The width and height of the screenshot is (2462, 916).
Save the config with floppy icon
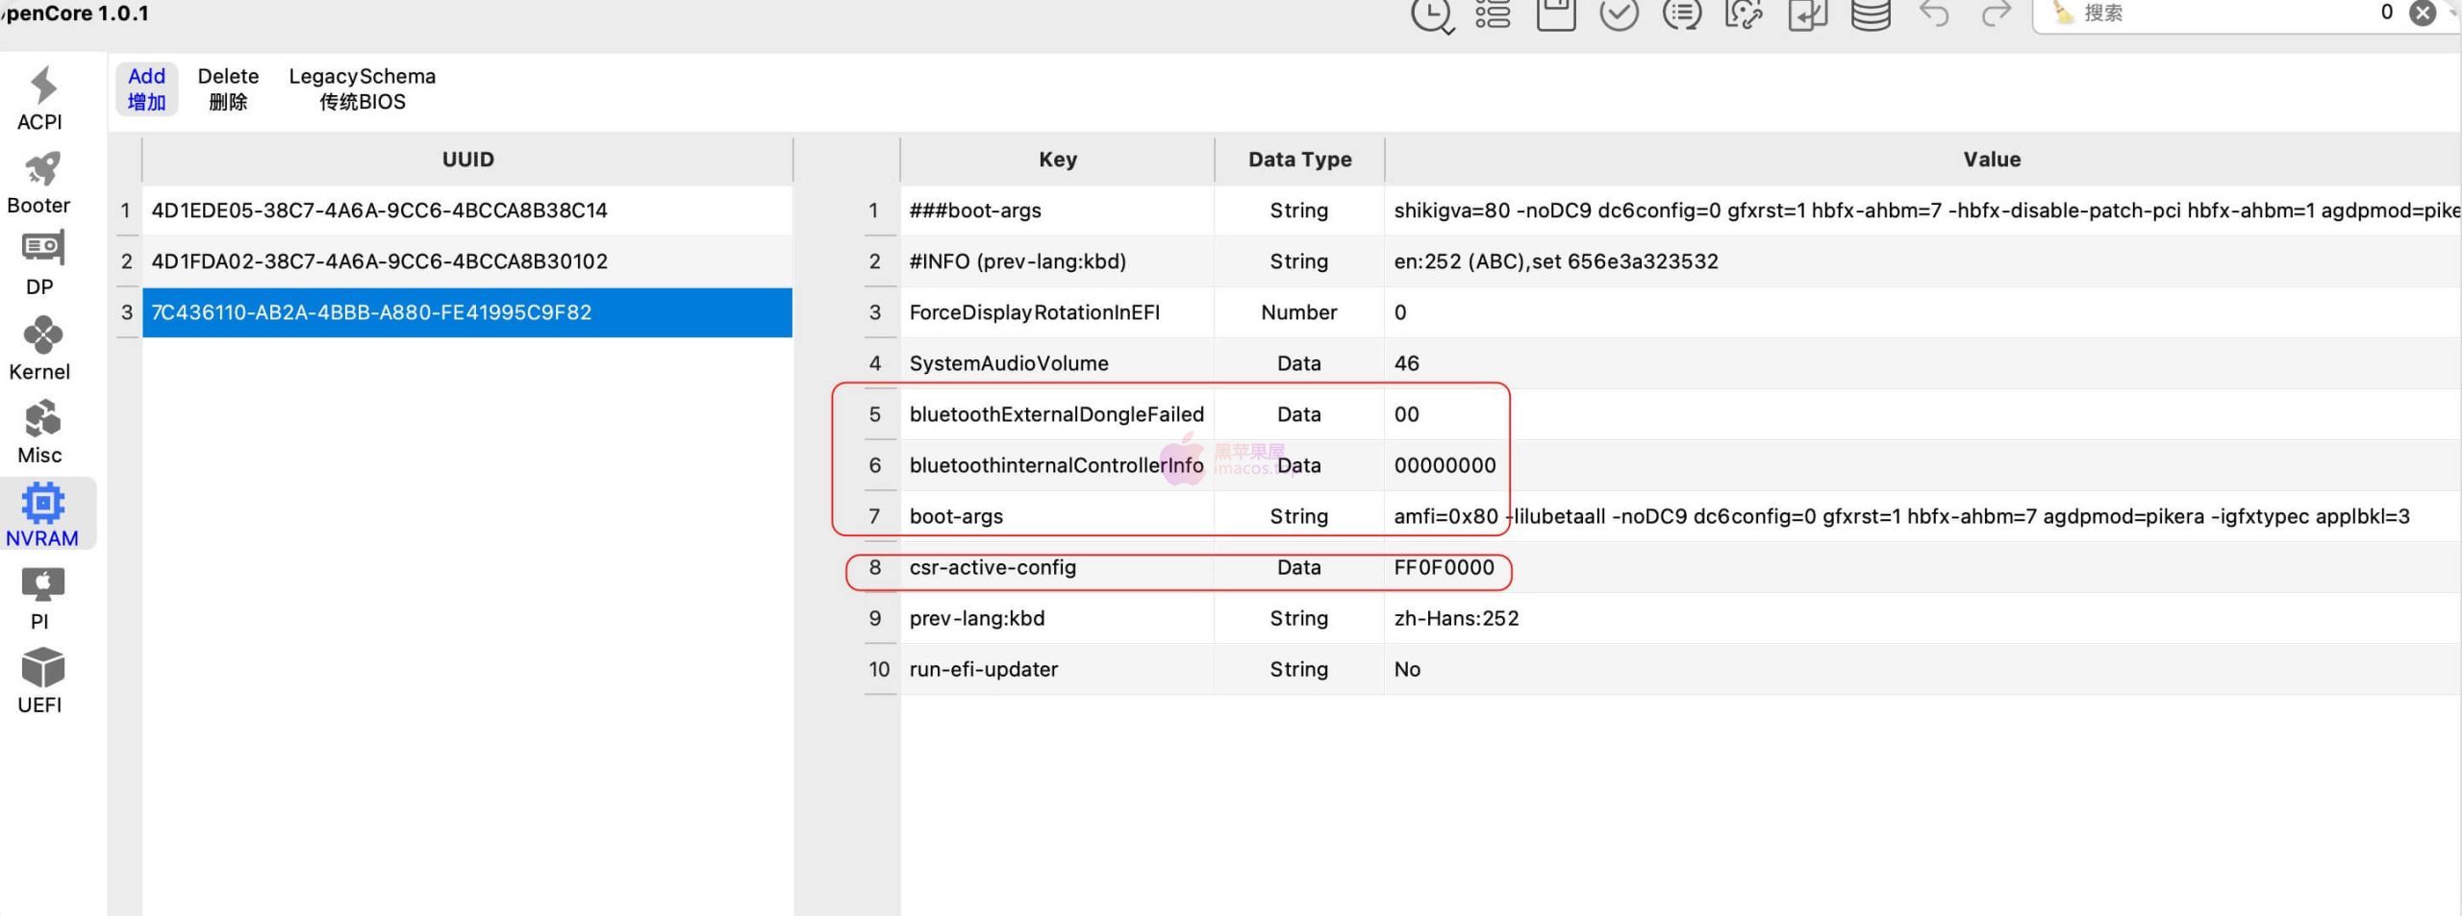[x=1556, y=13]
